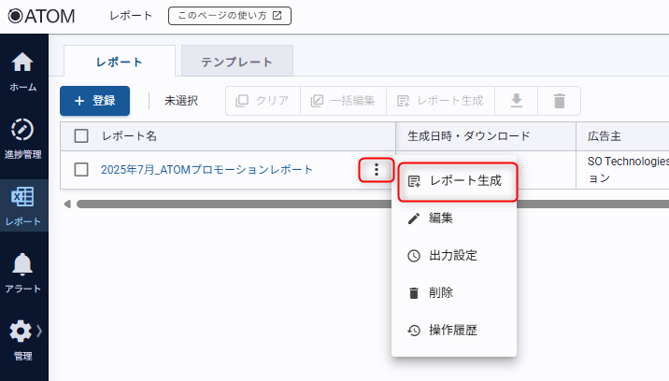Screen dimensions: 669x381
Task: Click the trash delete icon in toolbar
Action: point(559,101)
